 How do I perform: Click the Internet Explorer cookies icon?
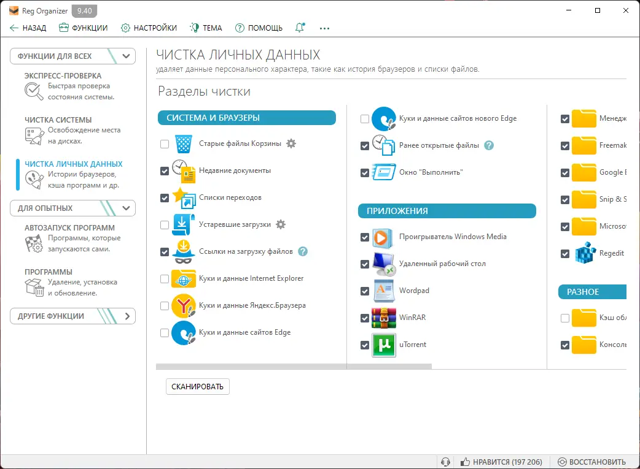184,279
